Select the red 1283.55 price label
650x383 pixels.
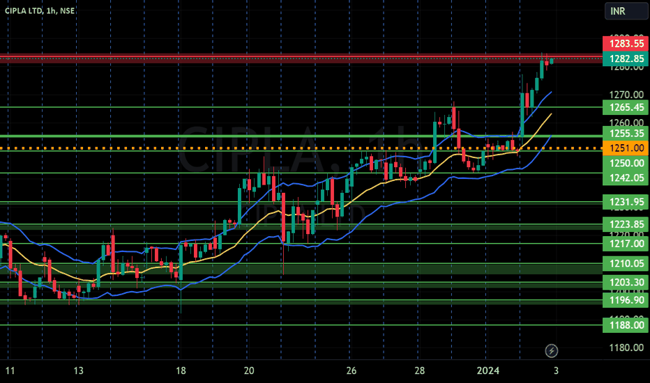click(x=626, y=43)
